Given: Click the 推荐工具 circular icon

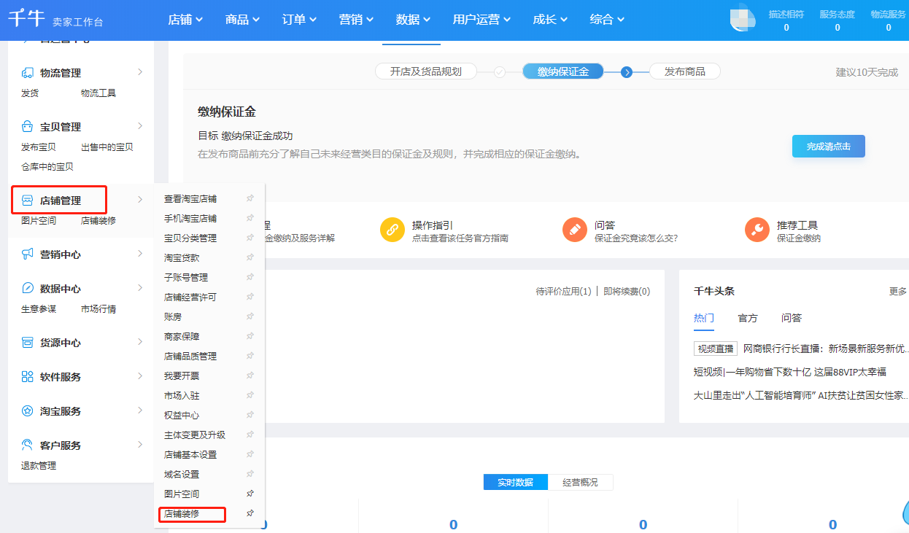Looking at the screenshot, I should coord(757,229).
